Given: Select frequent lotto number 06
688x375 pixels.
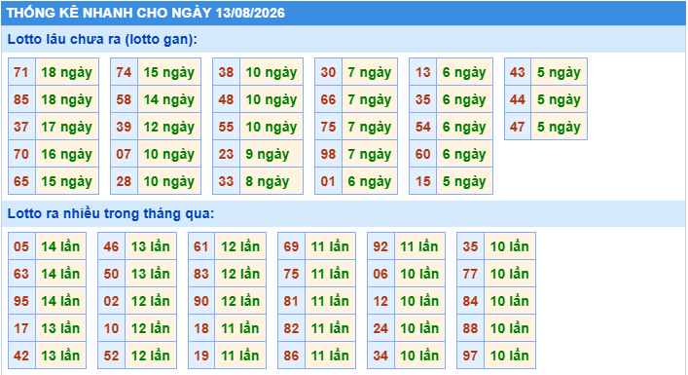Looking at the screenshot, I should [380, 274].
